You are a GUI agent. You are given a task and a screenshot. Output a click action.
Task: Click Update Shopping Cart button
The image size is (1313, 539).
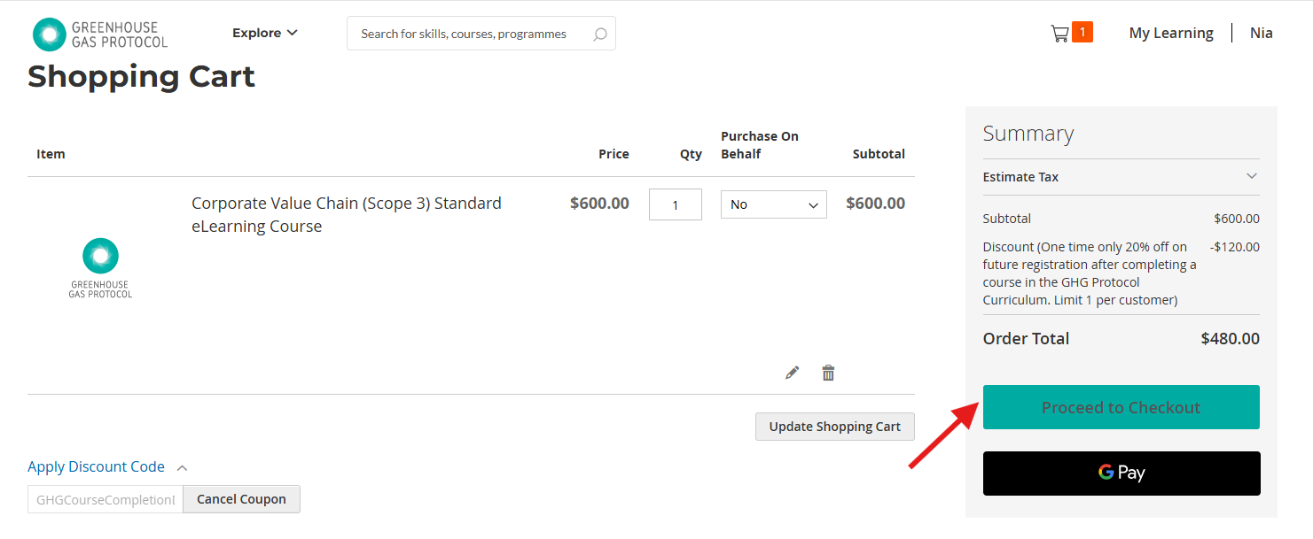click(834, 427)
